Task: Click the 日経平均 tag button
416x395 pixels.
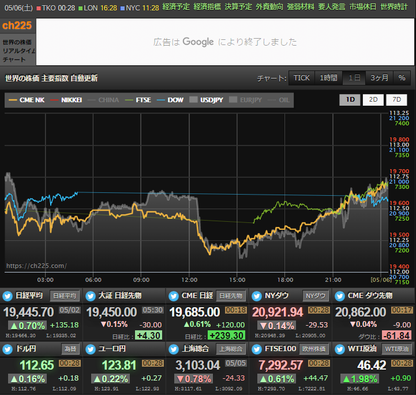Action: tap(65, 296)
